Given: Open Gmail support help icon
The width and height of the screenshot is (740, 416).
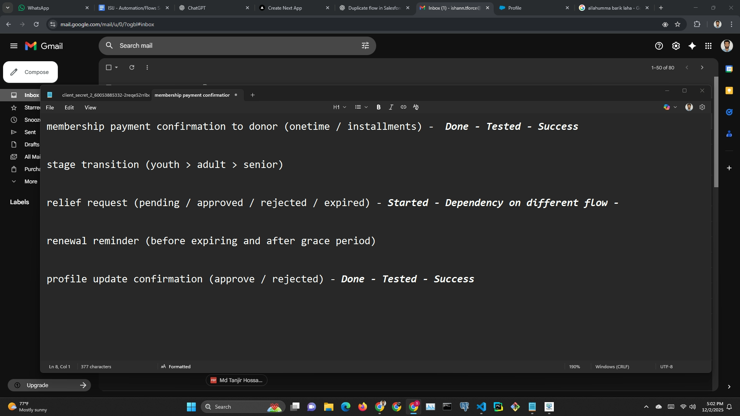Looking at the screenshot, I should pyautogui.click(x=659, y=46).
